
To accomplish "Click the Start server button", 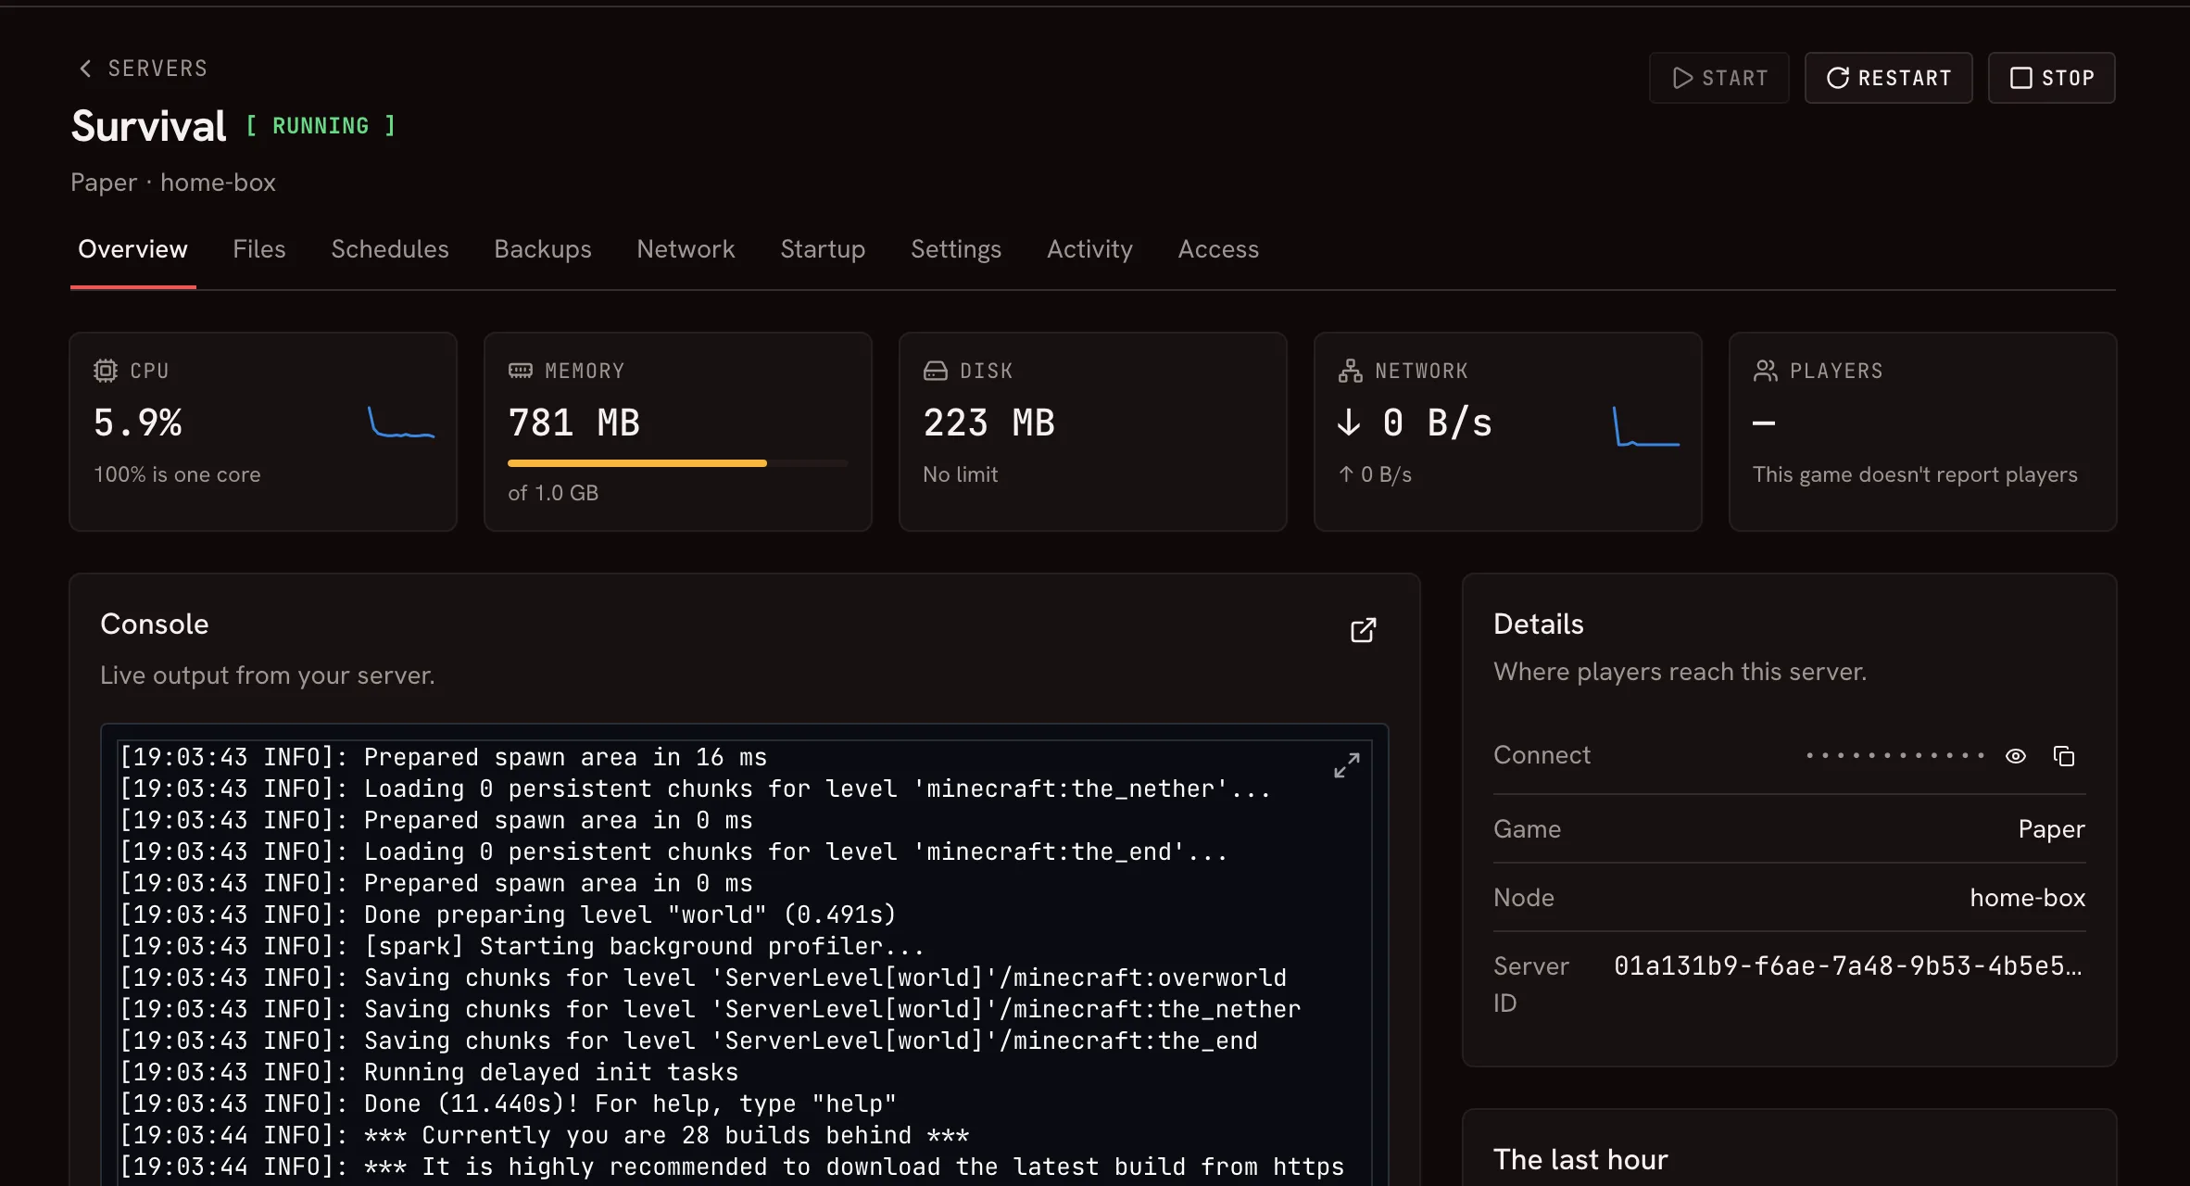I will tap(1718, 78).
